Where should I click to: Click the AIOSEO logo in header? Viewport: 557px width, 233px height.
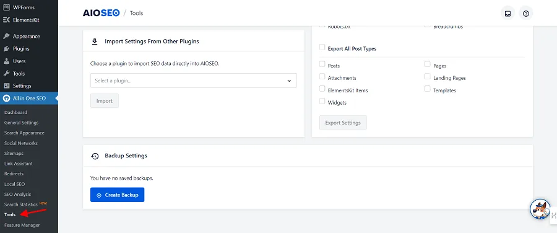101,13
